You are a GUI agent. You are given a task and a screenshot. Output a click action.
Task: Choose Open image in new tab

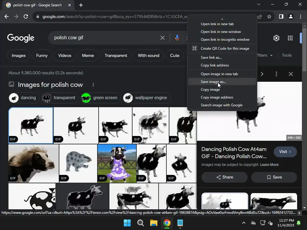pos(222,74)
